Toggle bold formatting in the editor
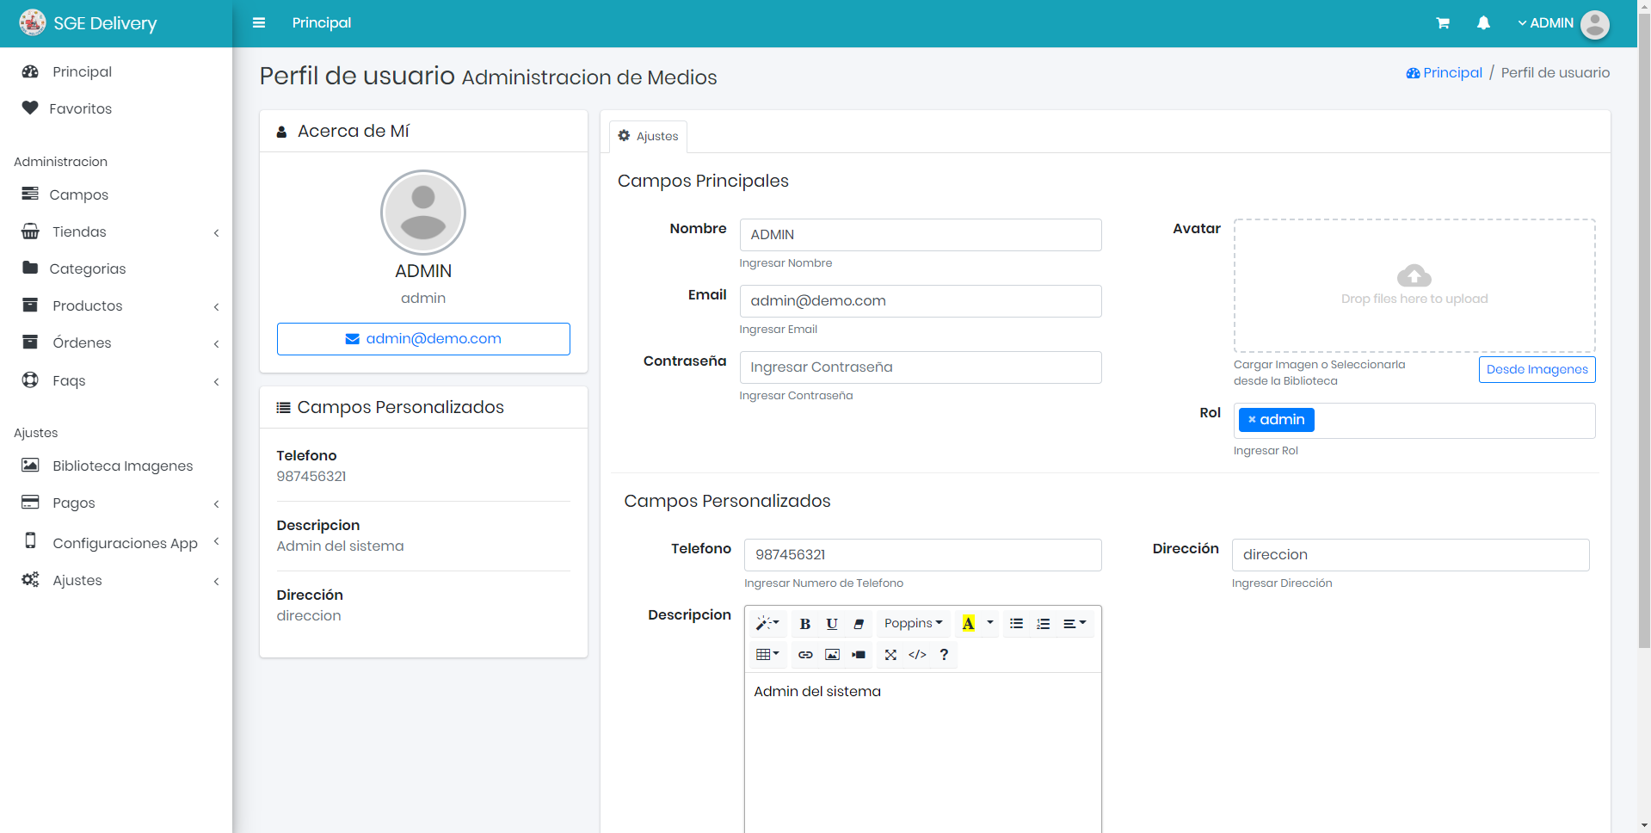This screenshot has width=1651, height=833. point(804,624)
